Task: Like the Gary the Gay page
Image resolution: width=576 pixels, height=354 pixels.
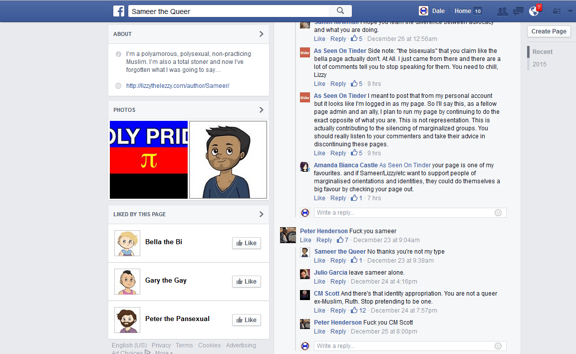Action: click(247, 282)
